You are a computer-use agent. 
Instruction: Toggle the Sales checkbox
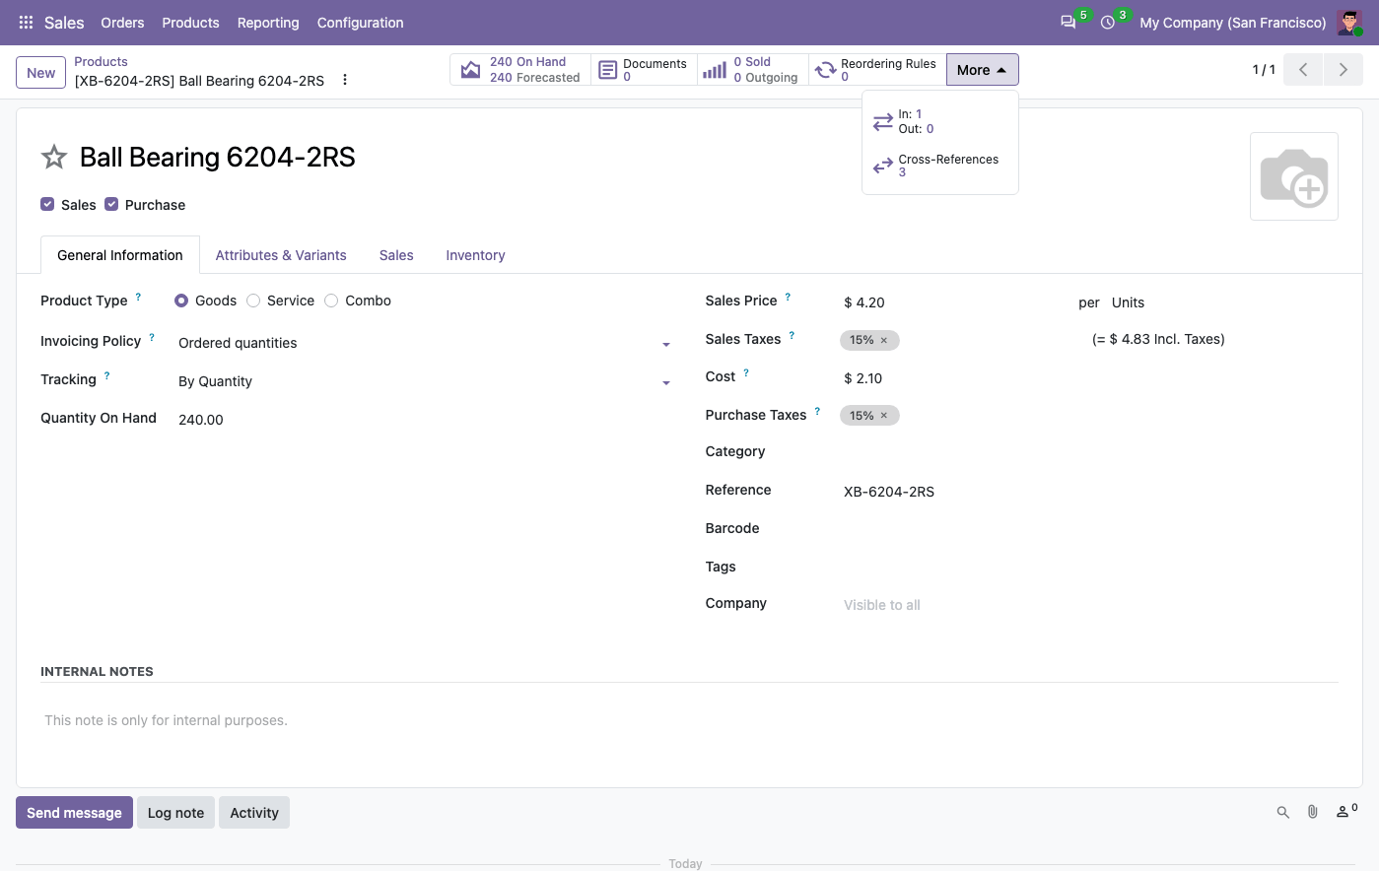(47, 204)
